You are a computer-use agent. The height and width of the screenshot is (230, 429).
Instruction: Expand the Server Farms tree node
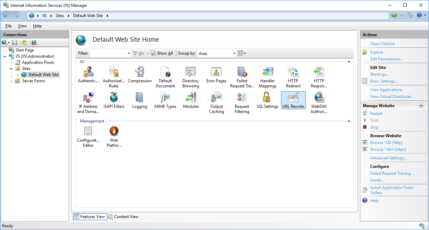(11, 81)
